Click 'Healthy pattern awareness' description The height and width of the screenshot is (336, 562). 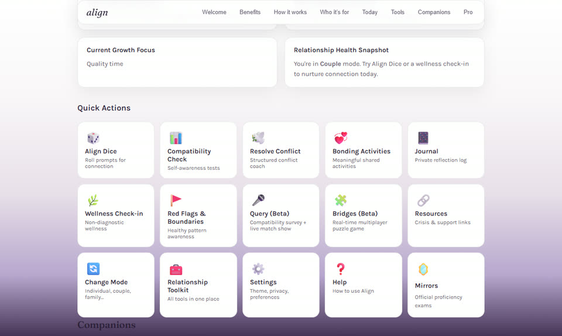pyautogui.click(x=187, y=234)
